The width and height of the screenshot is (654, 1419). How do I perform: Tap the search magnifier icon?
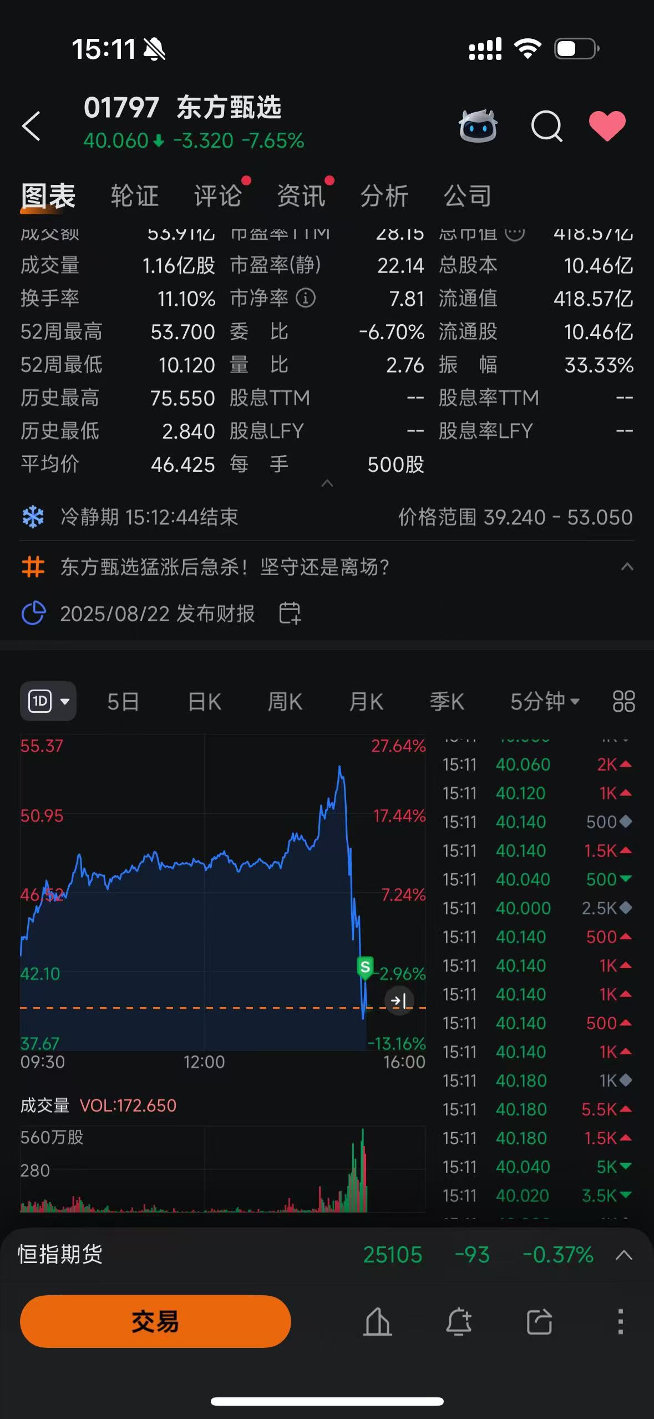tap(547, 127)
